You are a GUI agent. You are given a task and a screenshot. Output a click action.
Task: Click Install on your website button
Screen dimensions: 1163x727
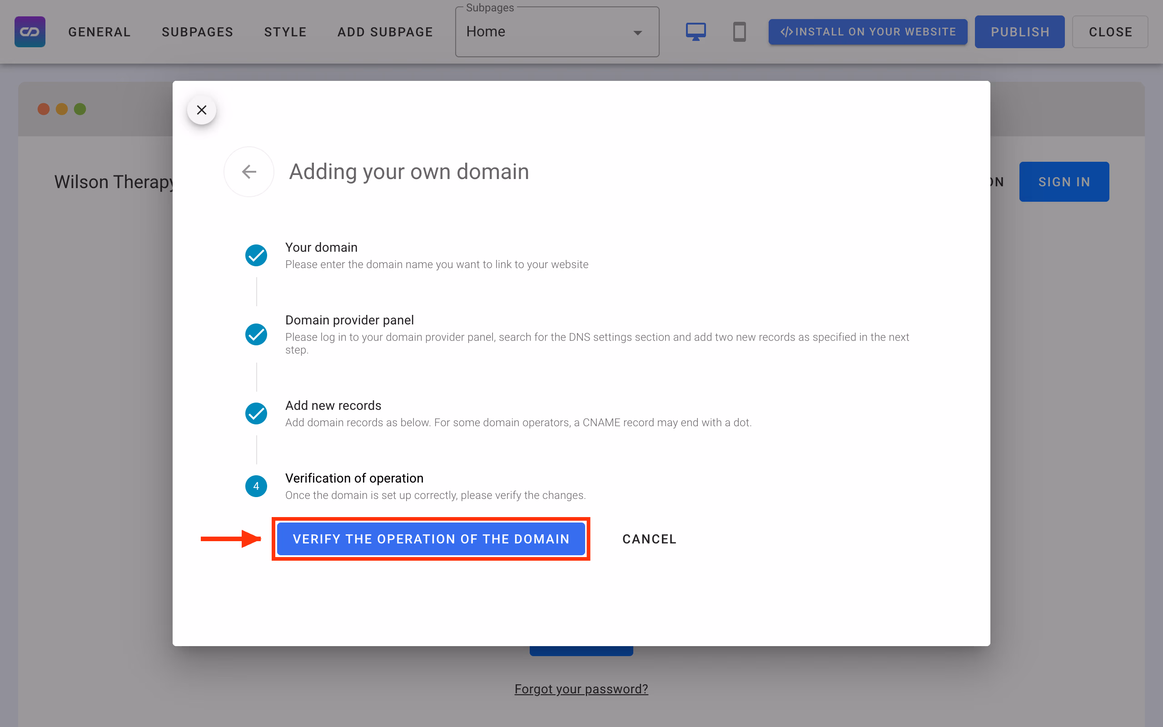tap(867, 32)
